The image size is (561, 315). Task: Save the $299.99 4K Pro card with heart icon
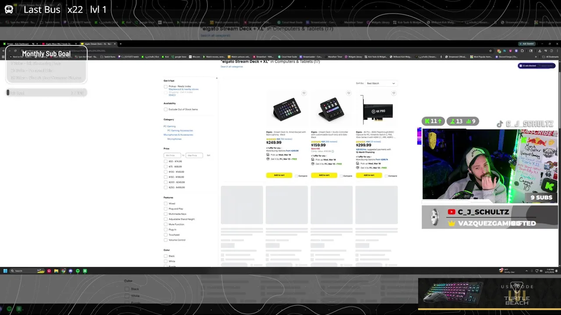coord(394,93)
